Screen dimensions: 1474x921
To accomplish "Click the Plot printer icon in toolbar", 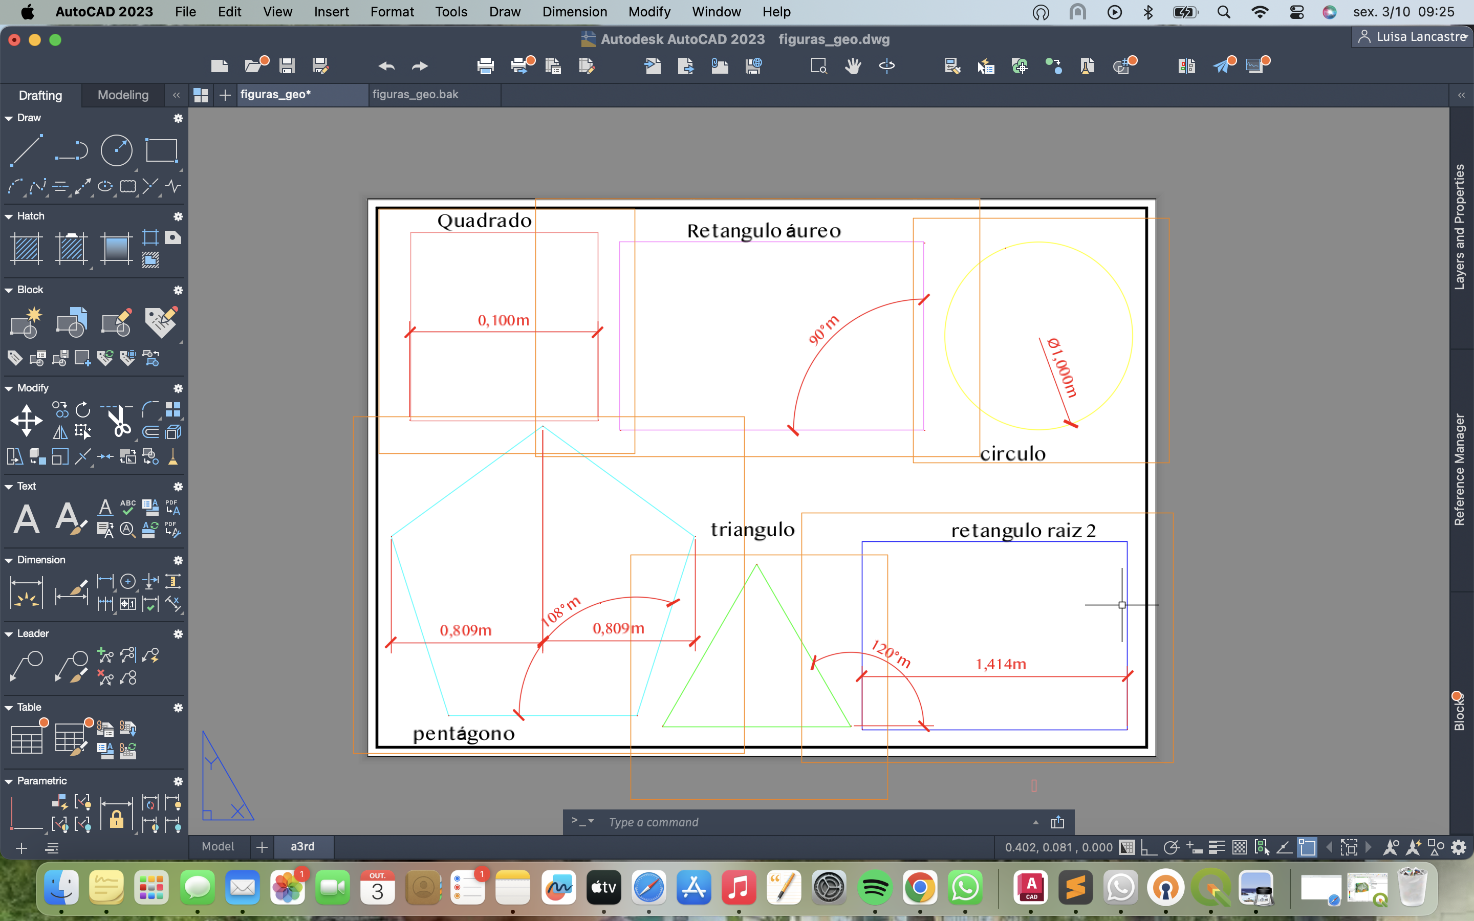I will pos(485,66).
